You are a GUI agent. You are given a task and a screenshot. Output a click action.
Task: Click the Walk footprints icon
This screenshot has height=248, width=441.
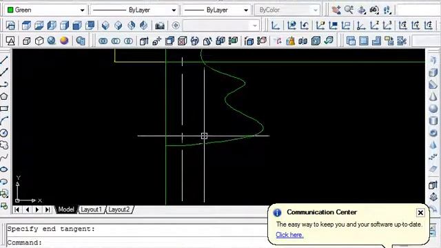(x=387, y=10)
